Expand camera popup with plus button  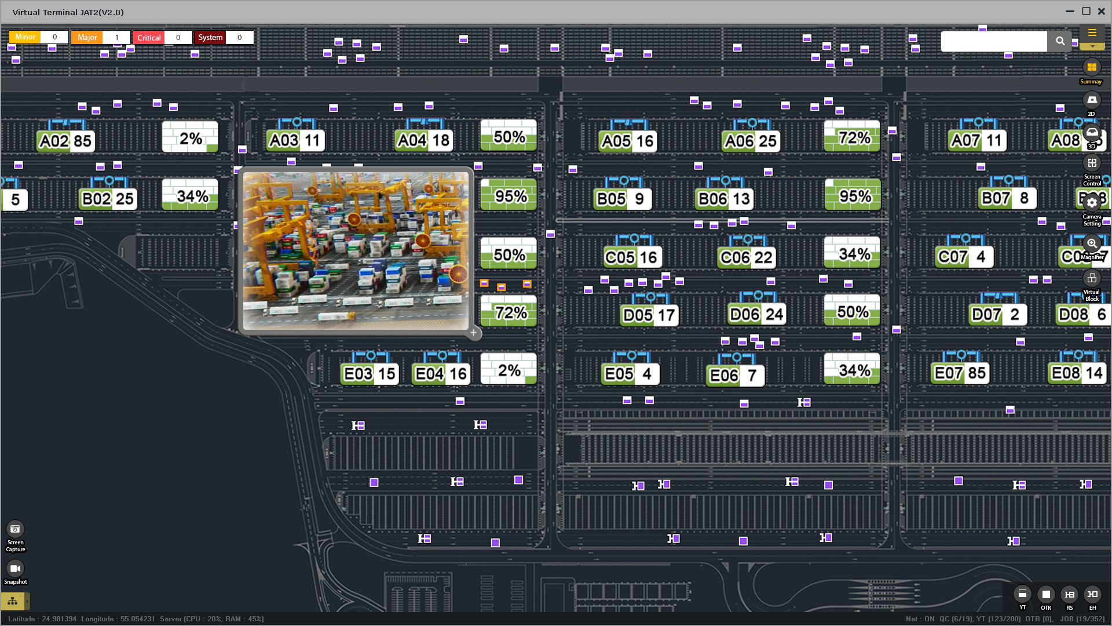click(473, 333)
